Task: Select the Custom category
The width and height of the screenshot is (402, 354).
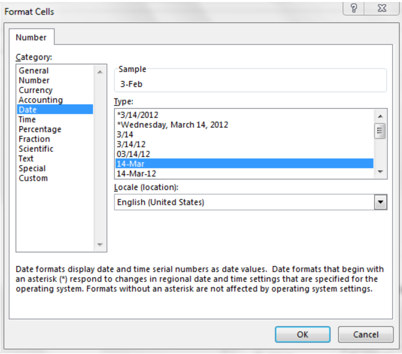Action: click(x=33, y=178)
